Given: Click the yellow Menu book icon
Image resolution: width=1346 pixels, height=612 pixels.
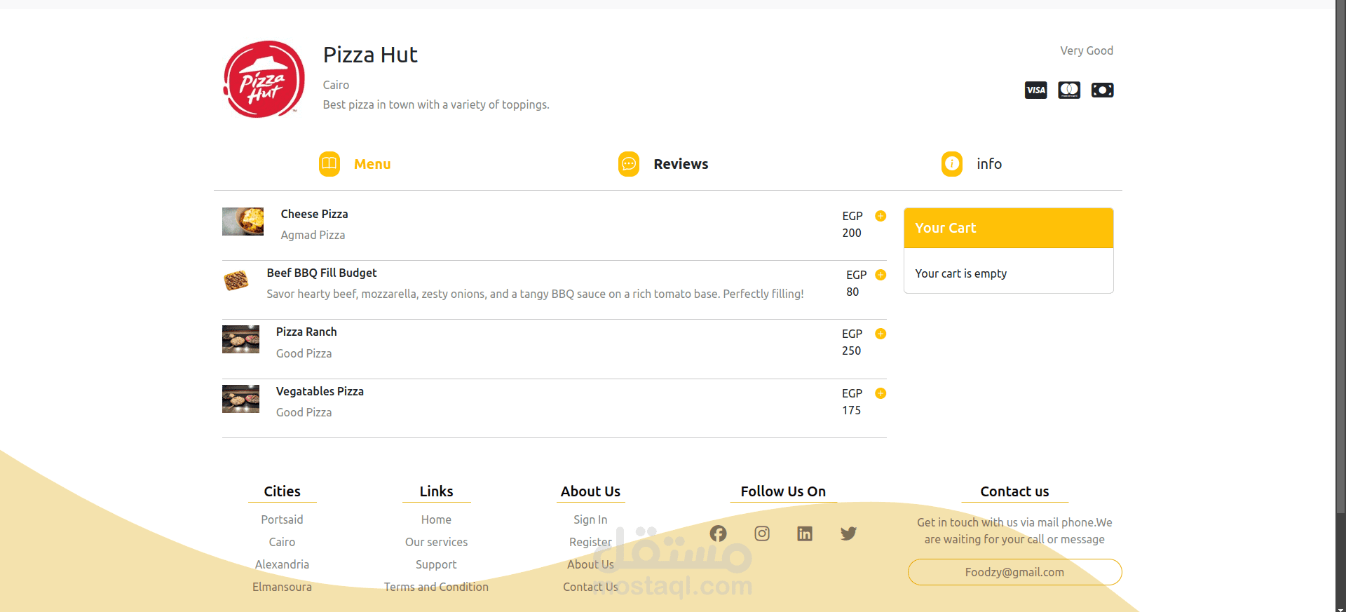Looking at the screenshot, I should click(329, 164).
